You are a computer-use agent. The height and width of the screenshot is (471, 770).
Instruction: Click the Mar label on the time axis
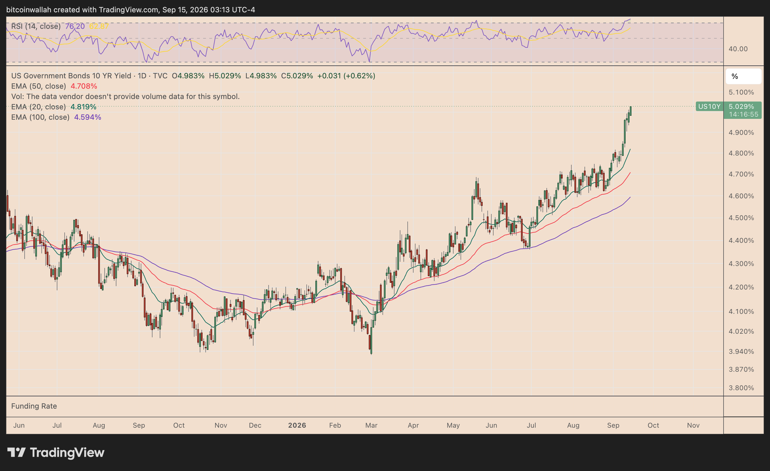(x=371, y=425)
